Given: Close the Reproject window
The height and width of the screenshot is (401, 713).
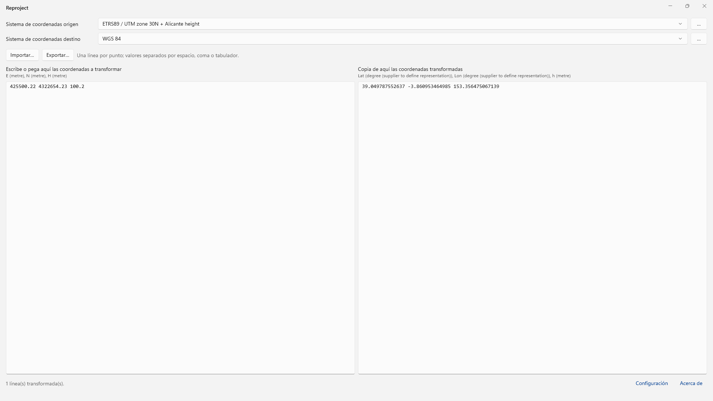Looking at the screenshot, I should pos(704,6).
